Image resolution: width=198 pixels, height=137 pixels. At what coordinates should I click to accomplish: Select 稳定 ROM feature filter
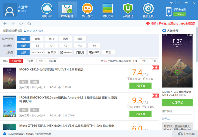coord(80,39)
